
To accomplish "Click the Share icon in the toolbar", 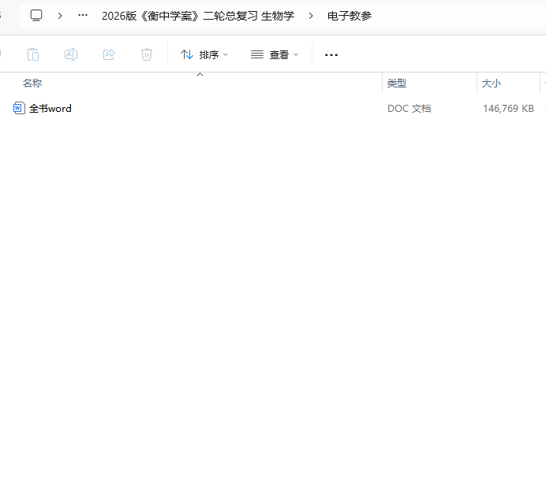I will pyautogui.click(x=109, y=54).
